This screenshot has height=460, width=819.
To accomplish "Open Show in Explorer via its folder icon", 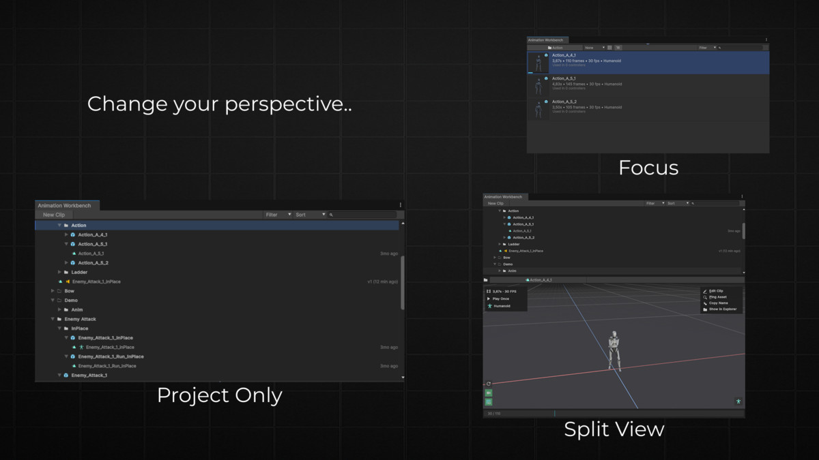I will point(705,309).
